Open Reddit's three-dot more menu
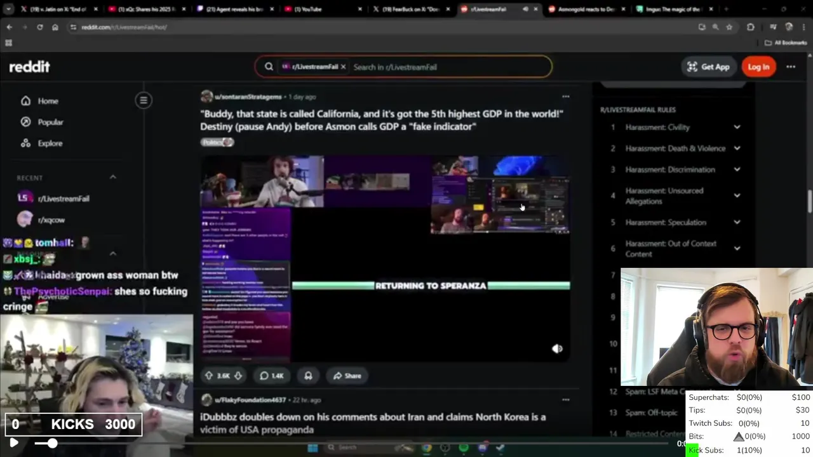This screenshot has width=813, height=457. (791, 67)
